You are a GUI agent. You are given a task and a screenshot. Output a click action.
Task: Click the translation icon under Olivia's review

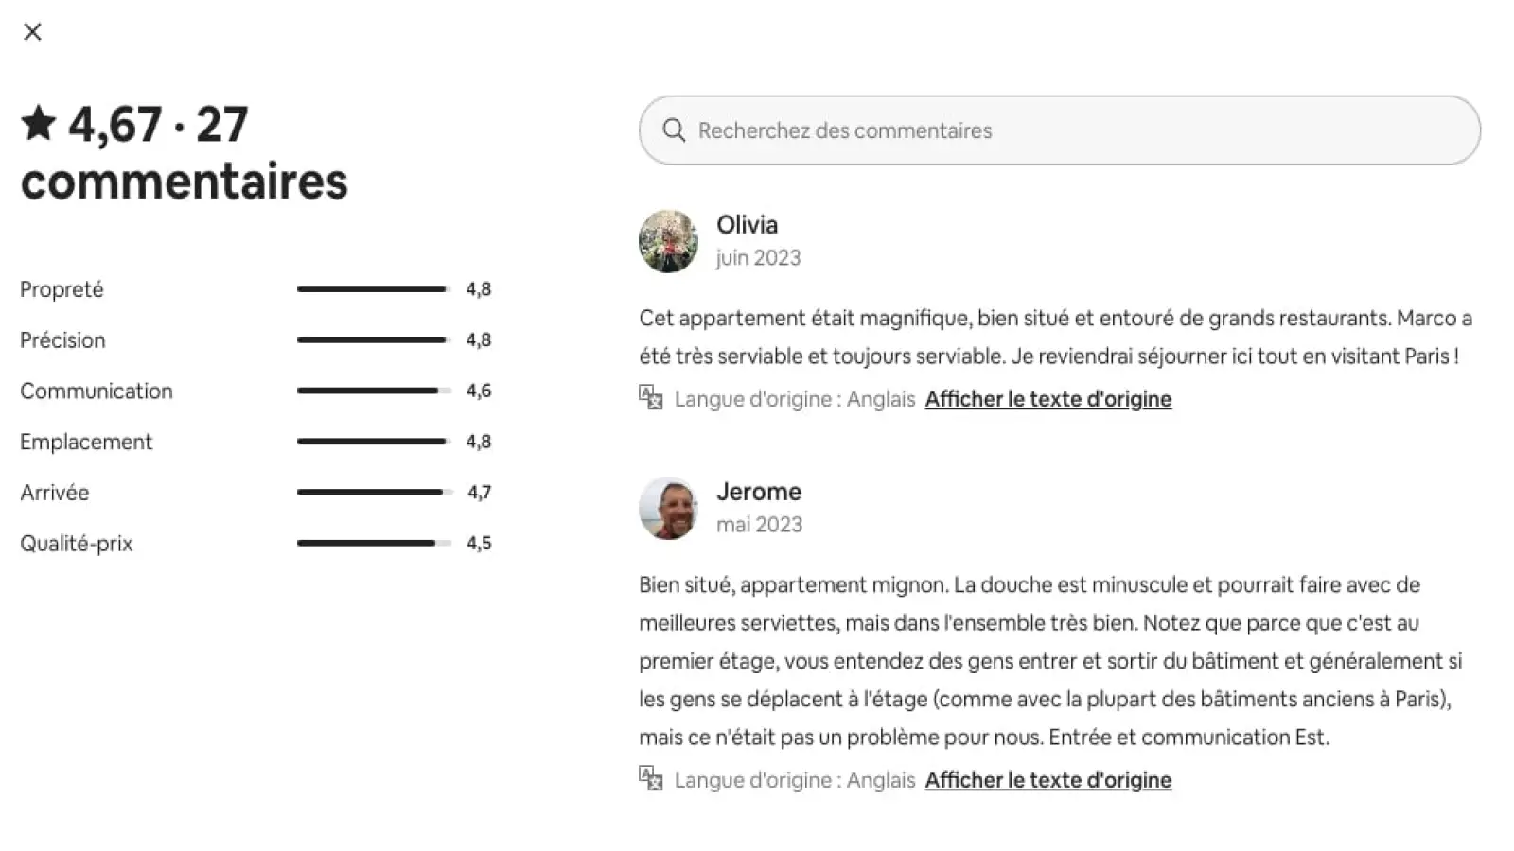650,397
